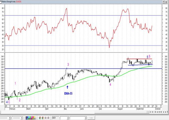The height and width of the screenshot is (120, 169).
Task: Click the SBER ticker symbol field
Action: coord(55,118)
